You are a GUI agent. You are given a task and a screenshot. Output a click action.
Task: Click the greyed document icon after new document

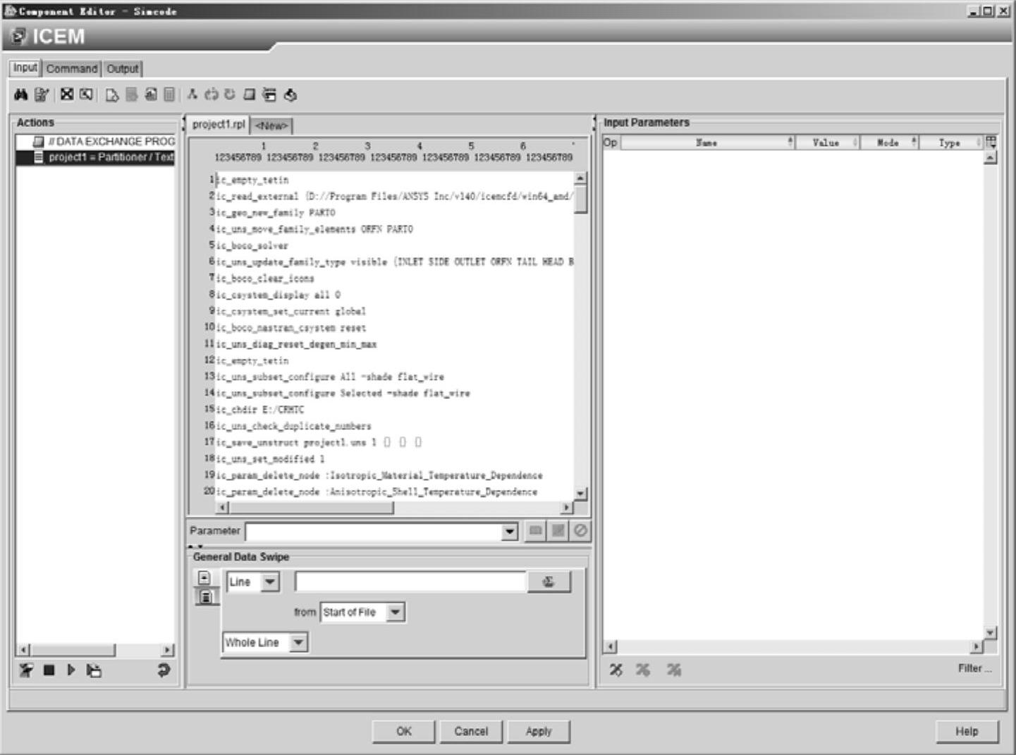click(x=131, y=94)
